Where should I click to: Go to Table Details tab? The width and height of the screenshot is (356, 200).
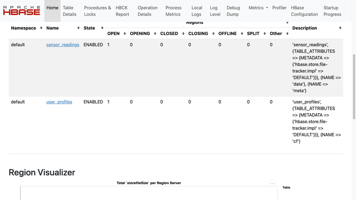pos(69,11)
